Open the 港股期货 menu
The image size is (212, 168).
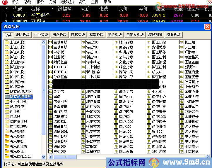point(67,2)
